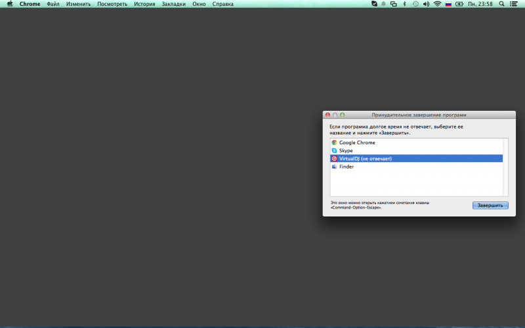Viewport: 525px width, 328px height.
Task: Select Finder in the force quit list
Action: coord(417,167)
